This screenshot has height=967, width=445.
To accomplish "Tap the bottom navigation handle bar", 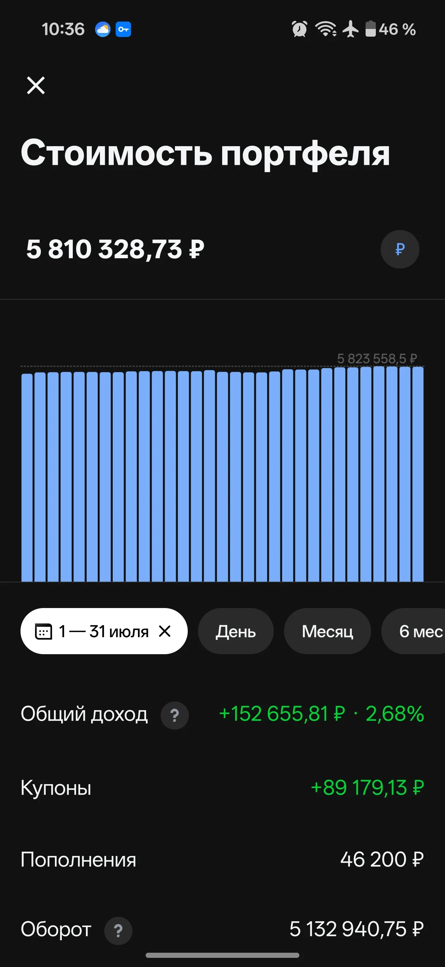I will [222, 955].
